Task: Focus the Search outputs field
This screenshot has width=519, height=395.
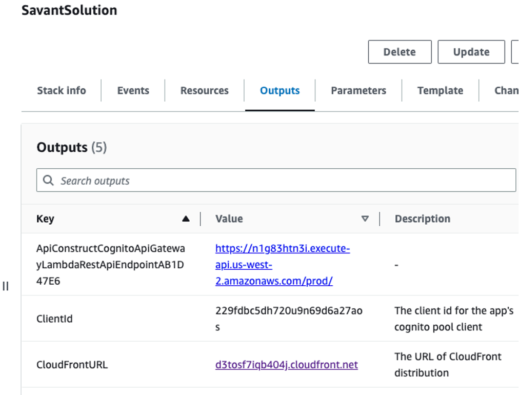Action: pyautogui.click(x=276, y=181)
